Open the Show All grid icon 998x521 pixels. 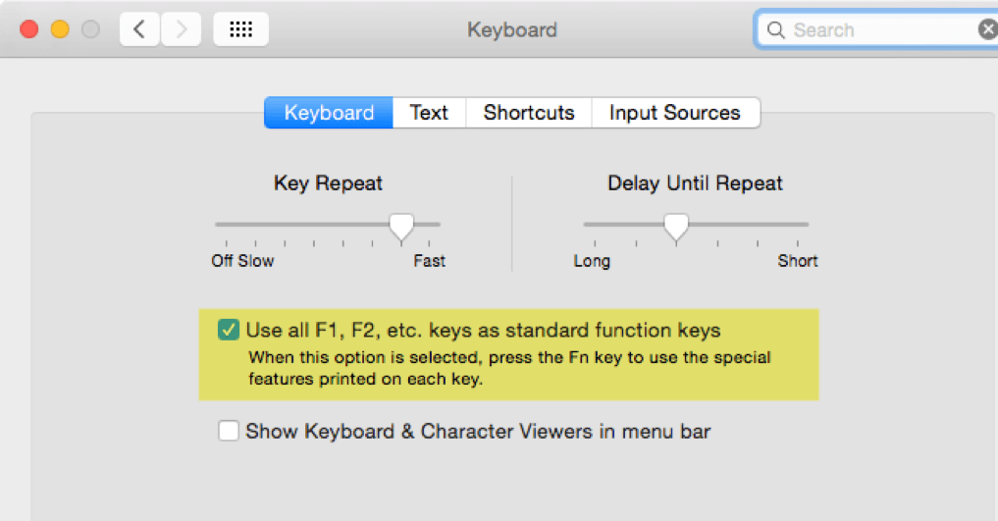(x=240, y=29)
